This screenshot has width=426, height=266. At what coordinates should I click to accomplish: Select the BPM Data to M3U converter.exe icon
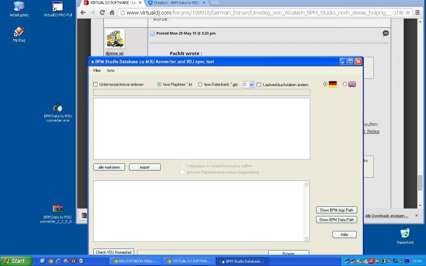coord(58,113)
